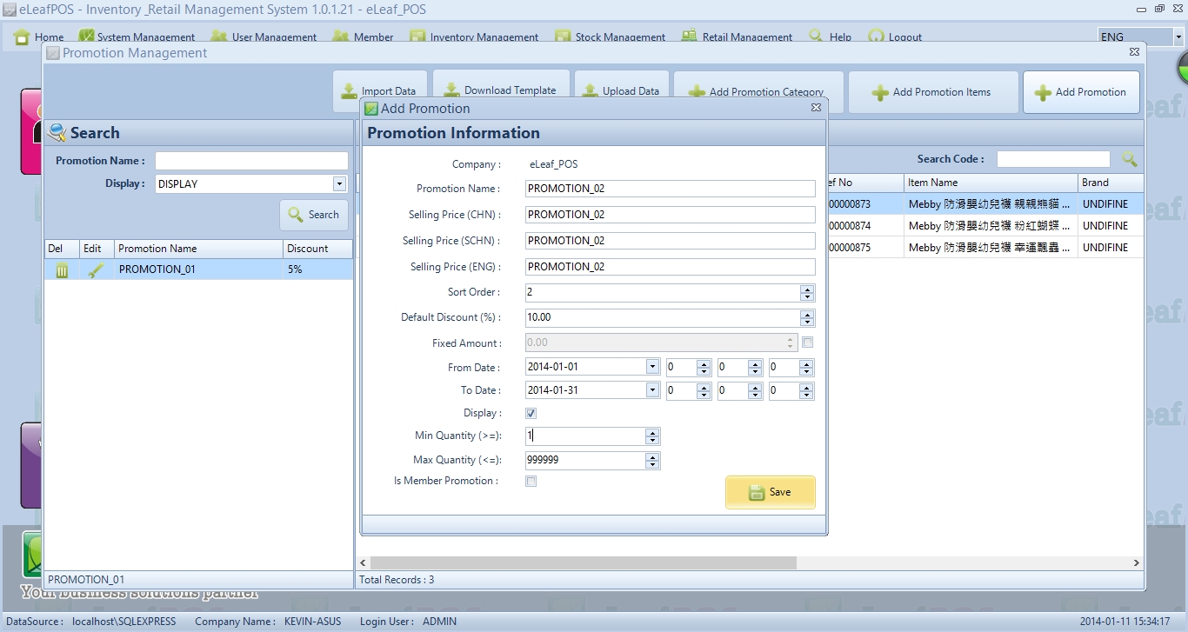Enable the Is Member Promotion checkbox
The height and width of the screenshot is (632, 1188).
point(531,482)
